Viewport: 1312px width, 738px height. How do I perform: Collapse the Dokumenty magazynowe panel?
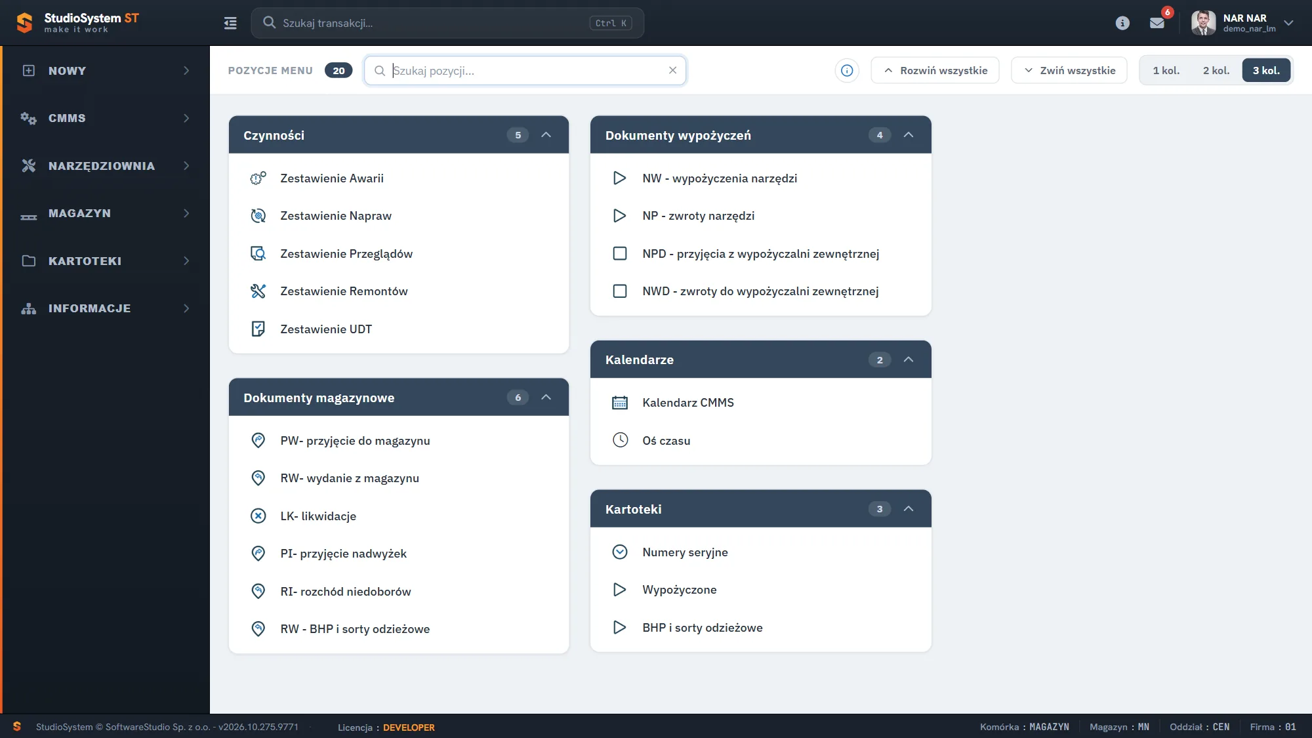coord(546,398)
